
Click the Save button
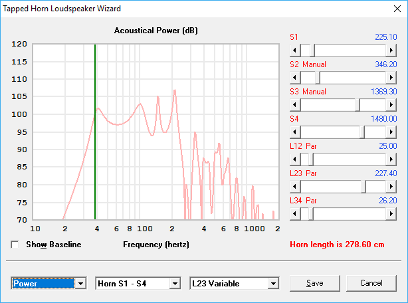pos(315,283)
